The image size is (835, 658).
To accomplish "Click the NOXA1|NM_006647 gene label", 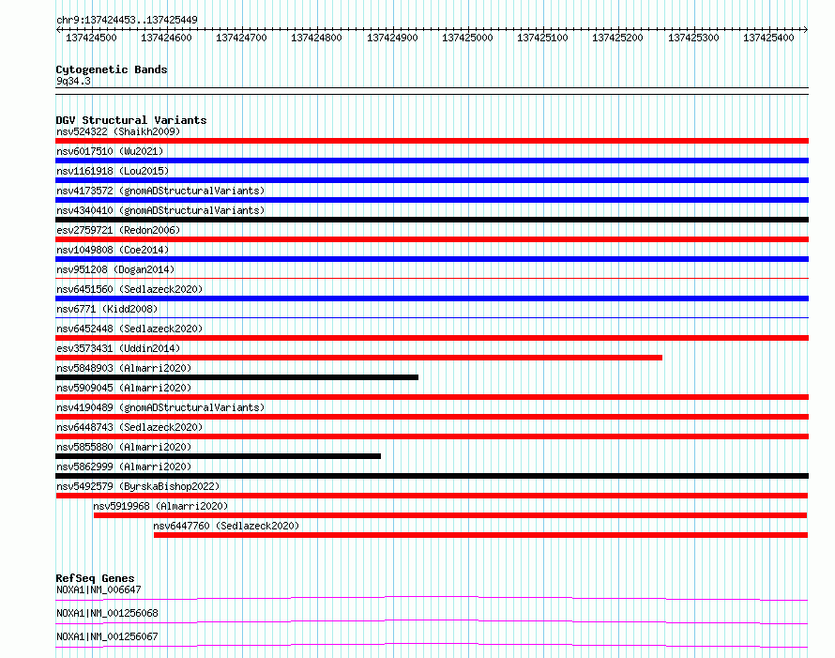I will tap(99, 589).
